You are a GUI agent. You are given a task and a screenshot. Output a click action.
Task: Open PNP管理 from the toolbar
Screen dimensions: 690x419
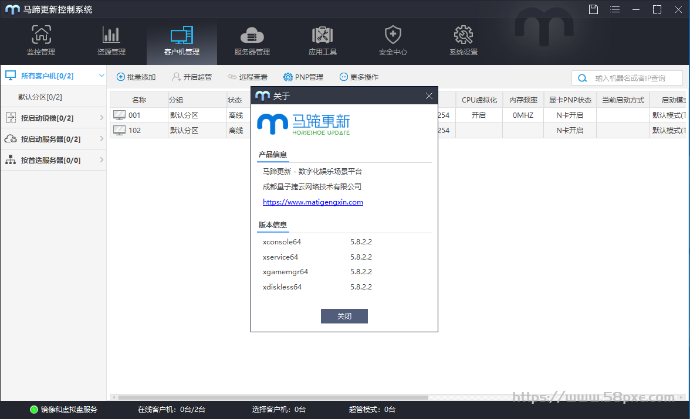(x=303, y=77)
